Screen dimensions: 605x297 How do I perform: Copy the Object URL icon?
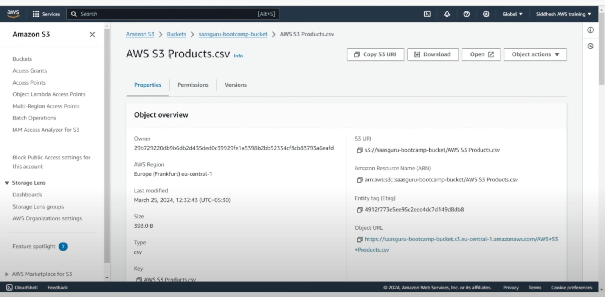pyautogui.click(x=360, y=239)
